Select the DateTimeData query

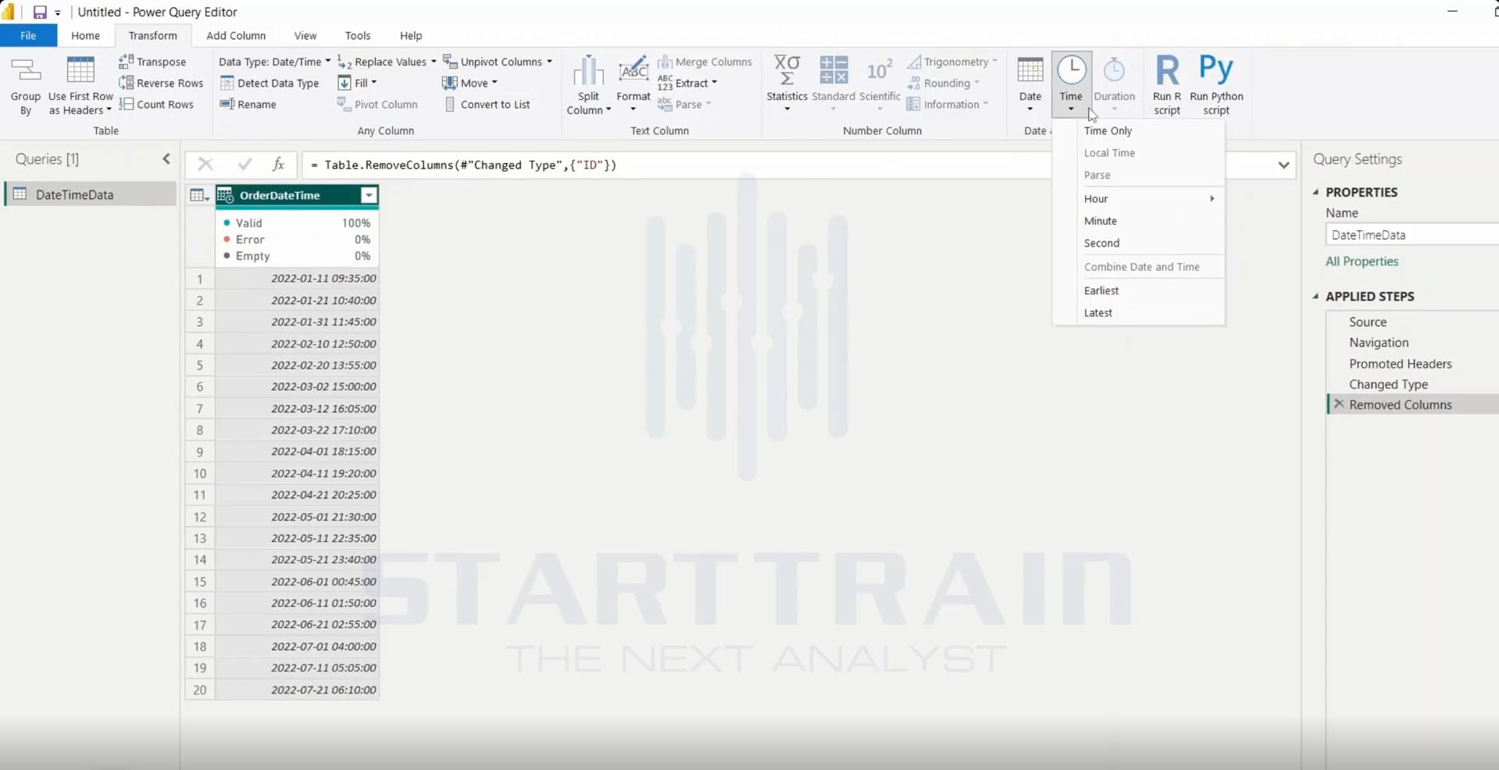point(91,194)
